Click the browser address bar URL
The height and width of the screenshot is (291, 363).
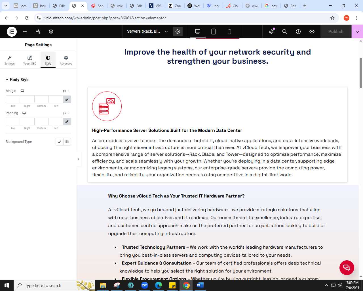(105, 18)
